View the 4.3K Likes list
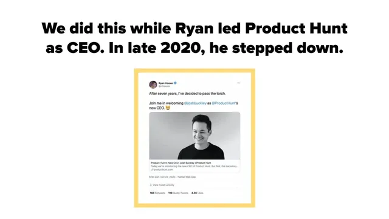This screenshot has width=389, height=219. tap(197, 193)
